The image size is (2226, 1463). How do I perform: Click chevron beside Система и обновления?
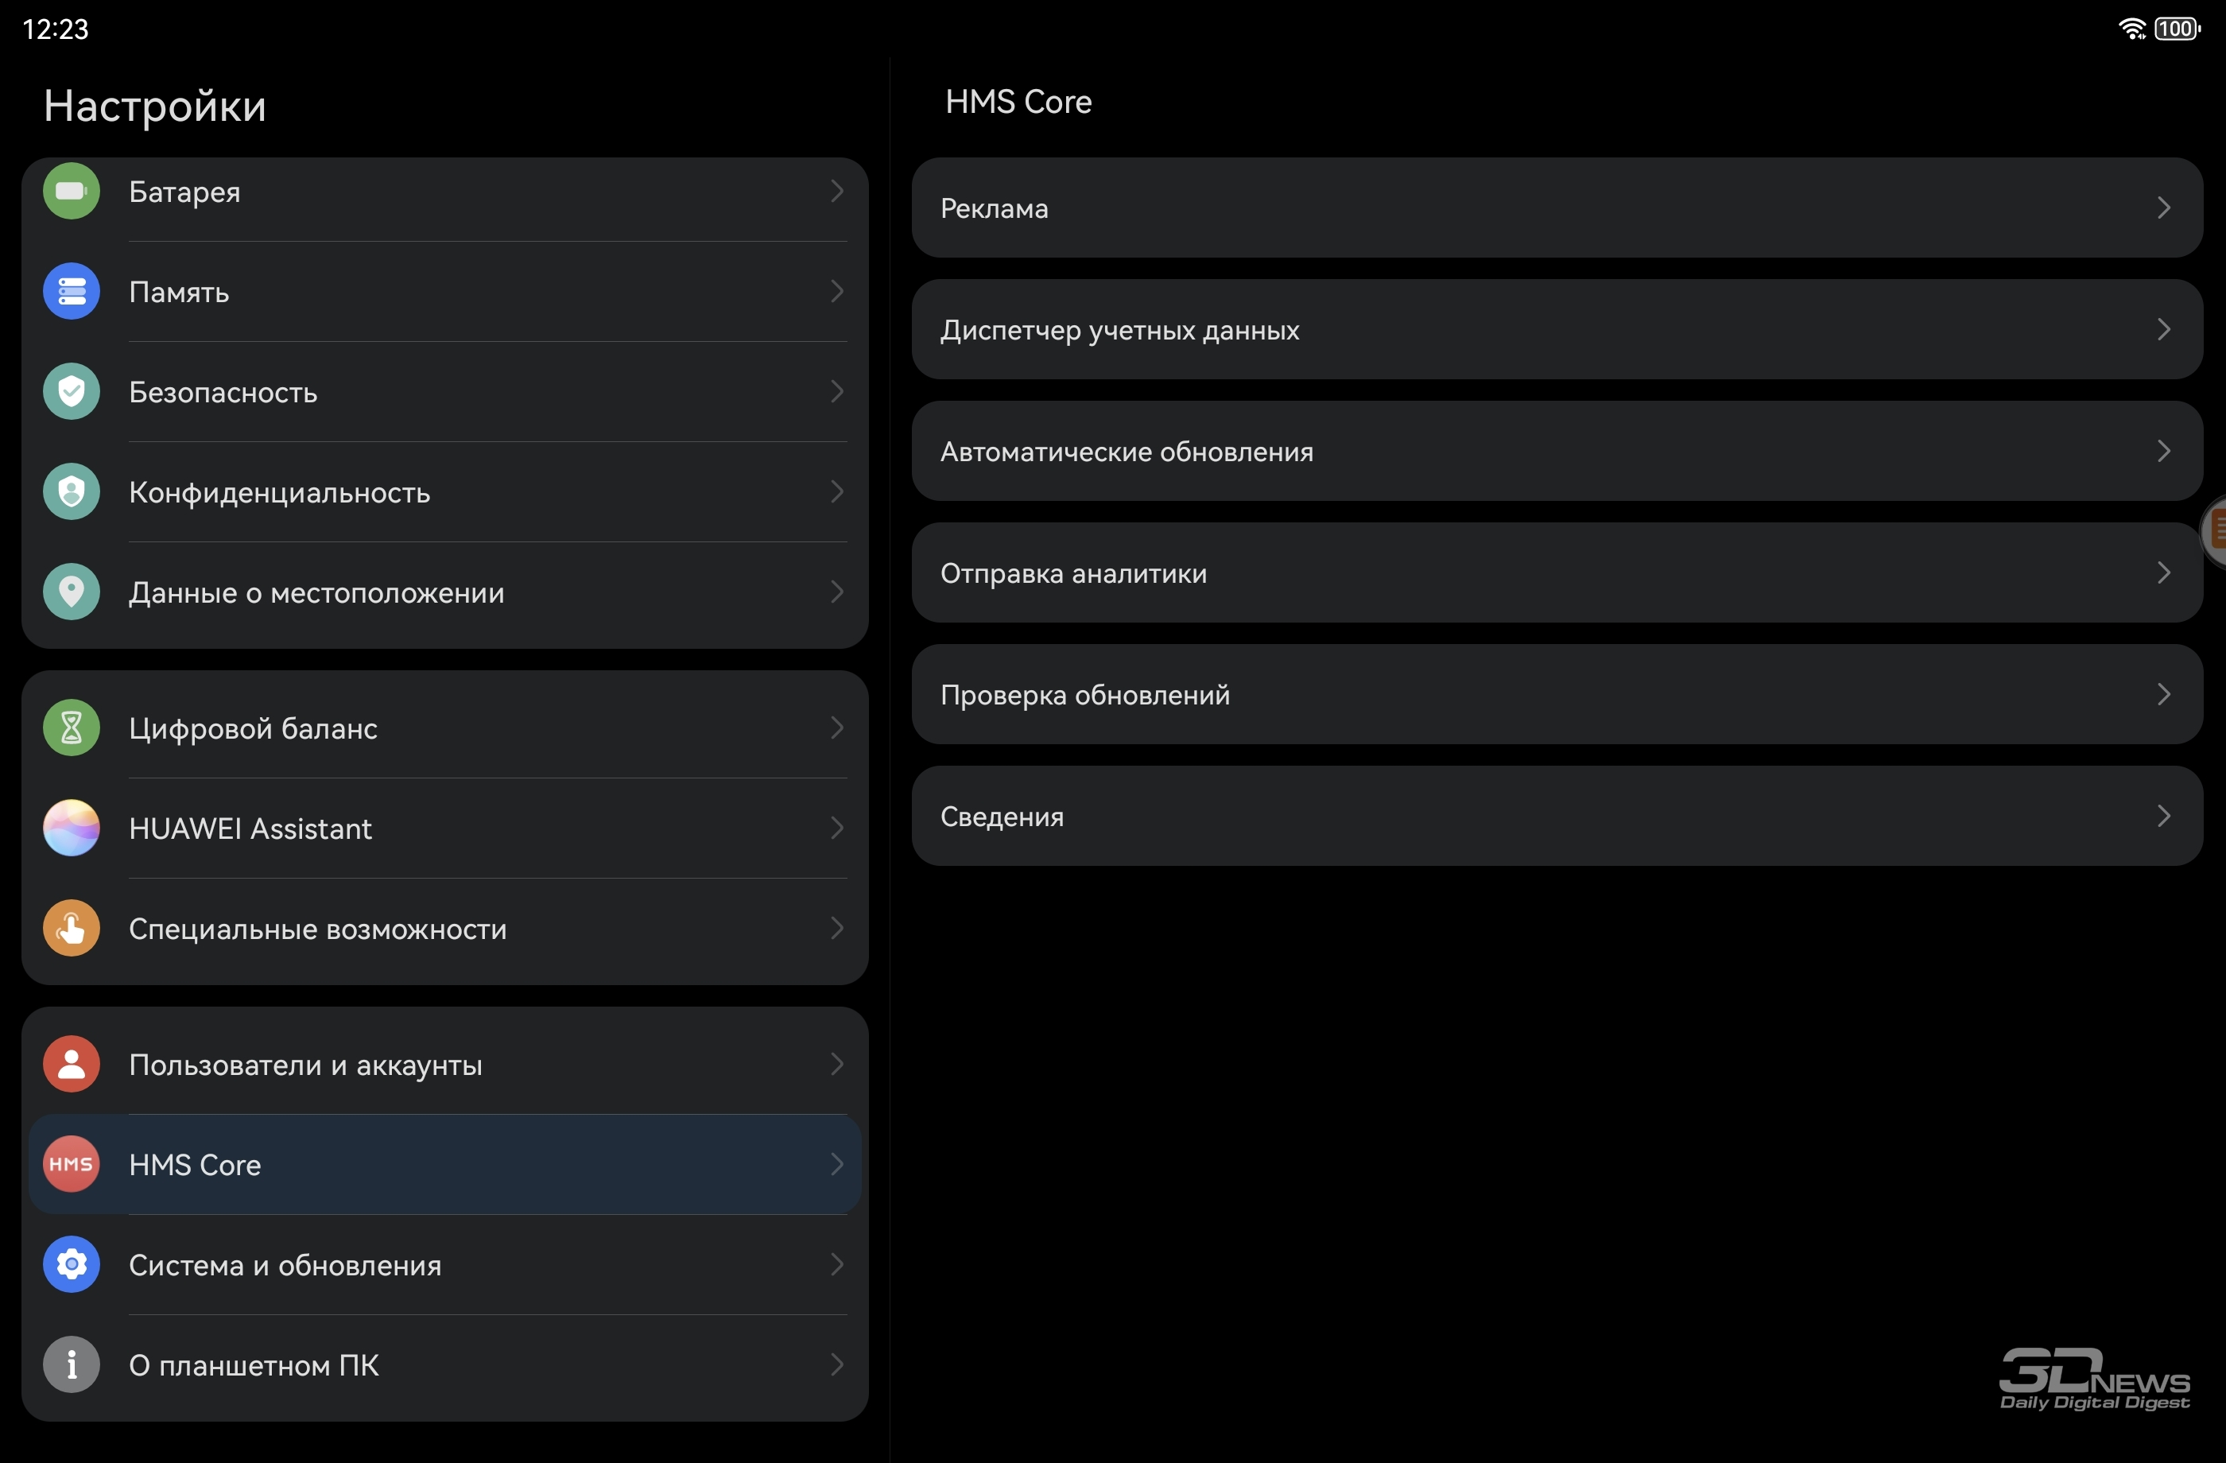pos(837,1265)
